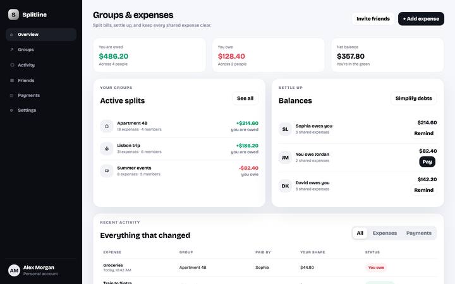455x284 pixels.
Task: Click the AM avatar for Alex Morgan
Action: pyautogui.click(x=14, y=270)
